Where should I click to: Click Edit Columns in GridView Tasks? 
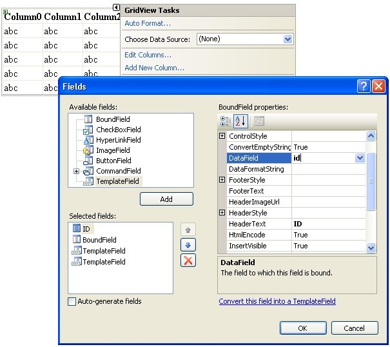click(x=148, y=55)
